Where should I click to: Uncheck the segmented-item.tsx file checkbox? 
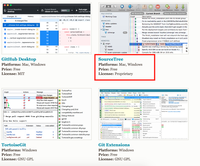click(5, 34)
